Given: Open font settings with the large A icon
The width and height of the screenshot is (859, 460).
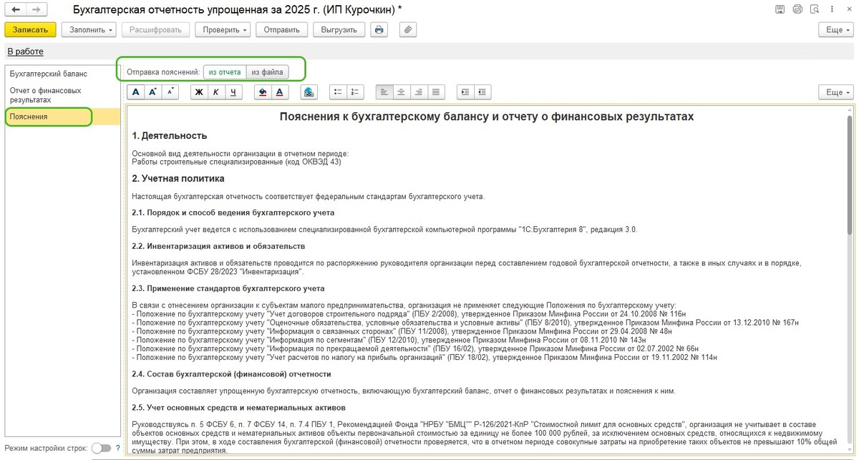Looking at the screenshot, I should pyautogui.click(x=135, y=92).
